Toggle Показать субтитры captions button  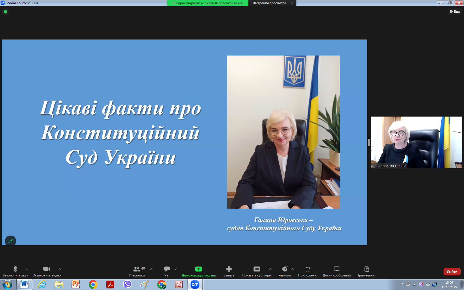click(257, 269)
